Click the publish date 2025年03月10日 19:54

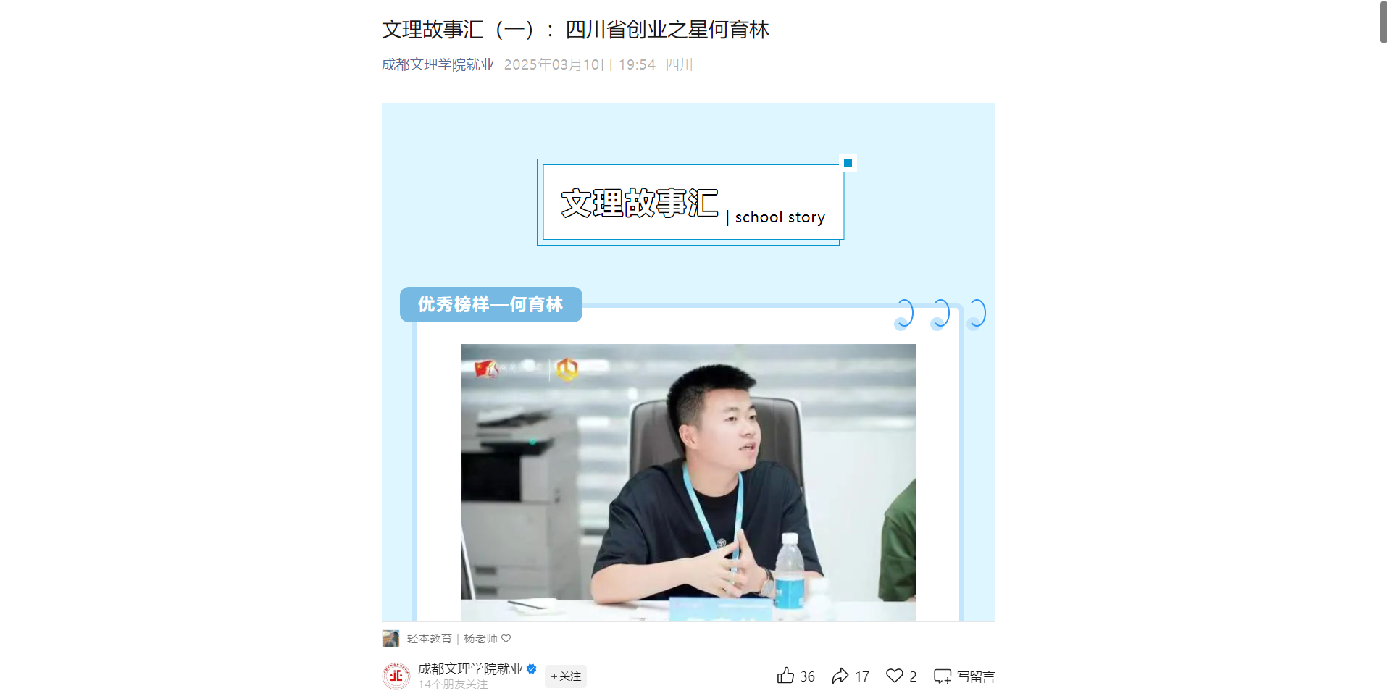[x=580, y=64]
